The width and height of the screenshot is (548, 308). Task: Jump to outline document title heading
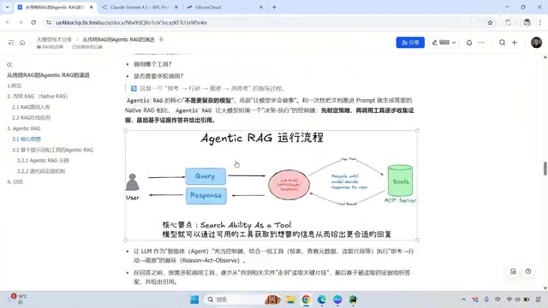tap(48, 75)
